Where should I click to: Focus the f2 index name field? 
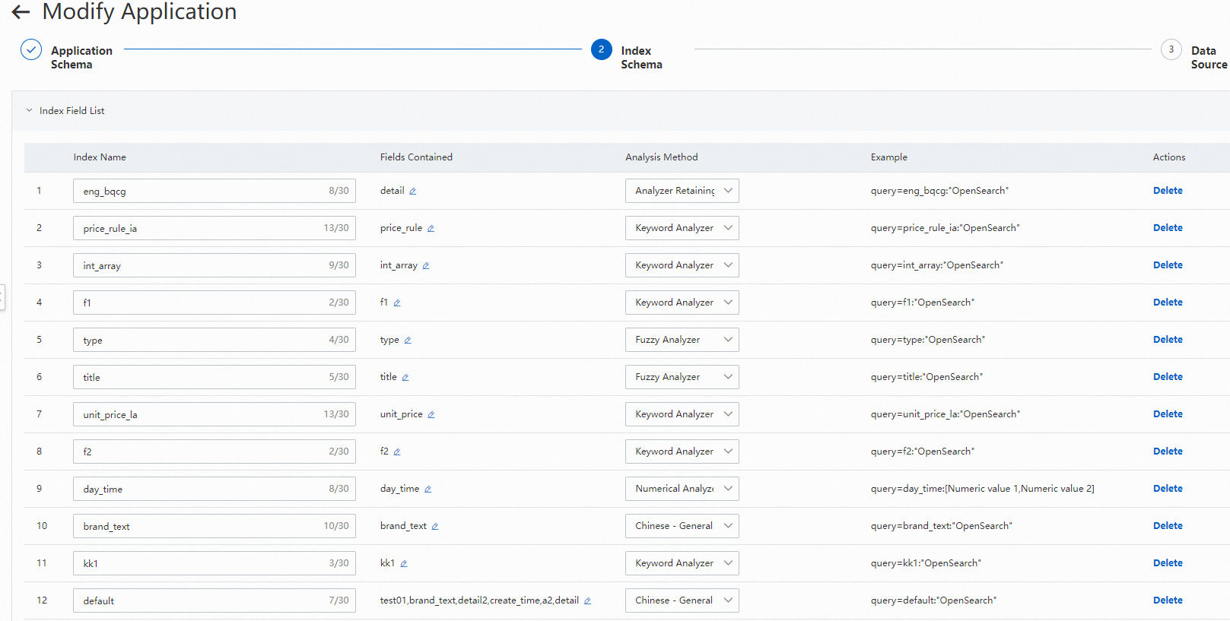coord(215,451)
